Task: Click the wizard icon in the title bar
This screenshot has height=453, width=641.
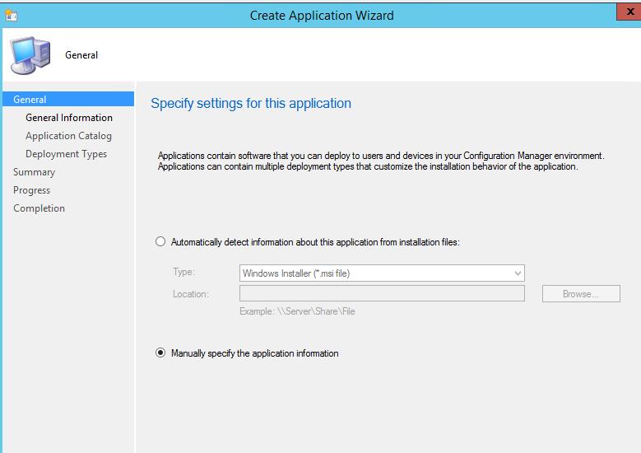Action: click(x=11, y=15)
